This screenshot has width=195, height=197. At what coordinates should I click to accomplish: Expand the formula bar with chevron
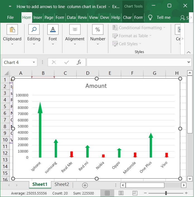coord(189,62)
